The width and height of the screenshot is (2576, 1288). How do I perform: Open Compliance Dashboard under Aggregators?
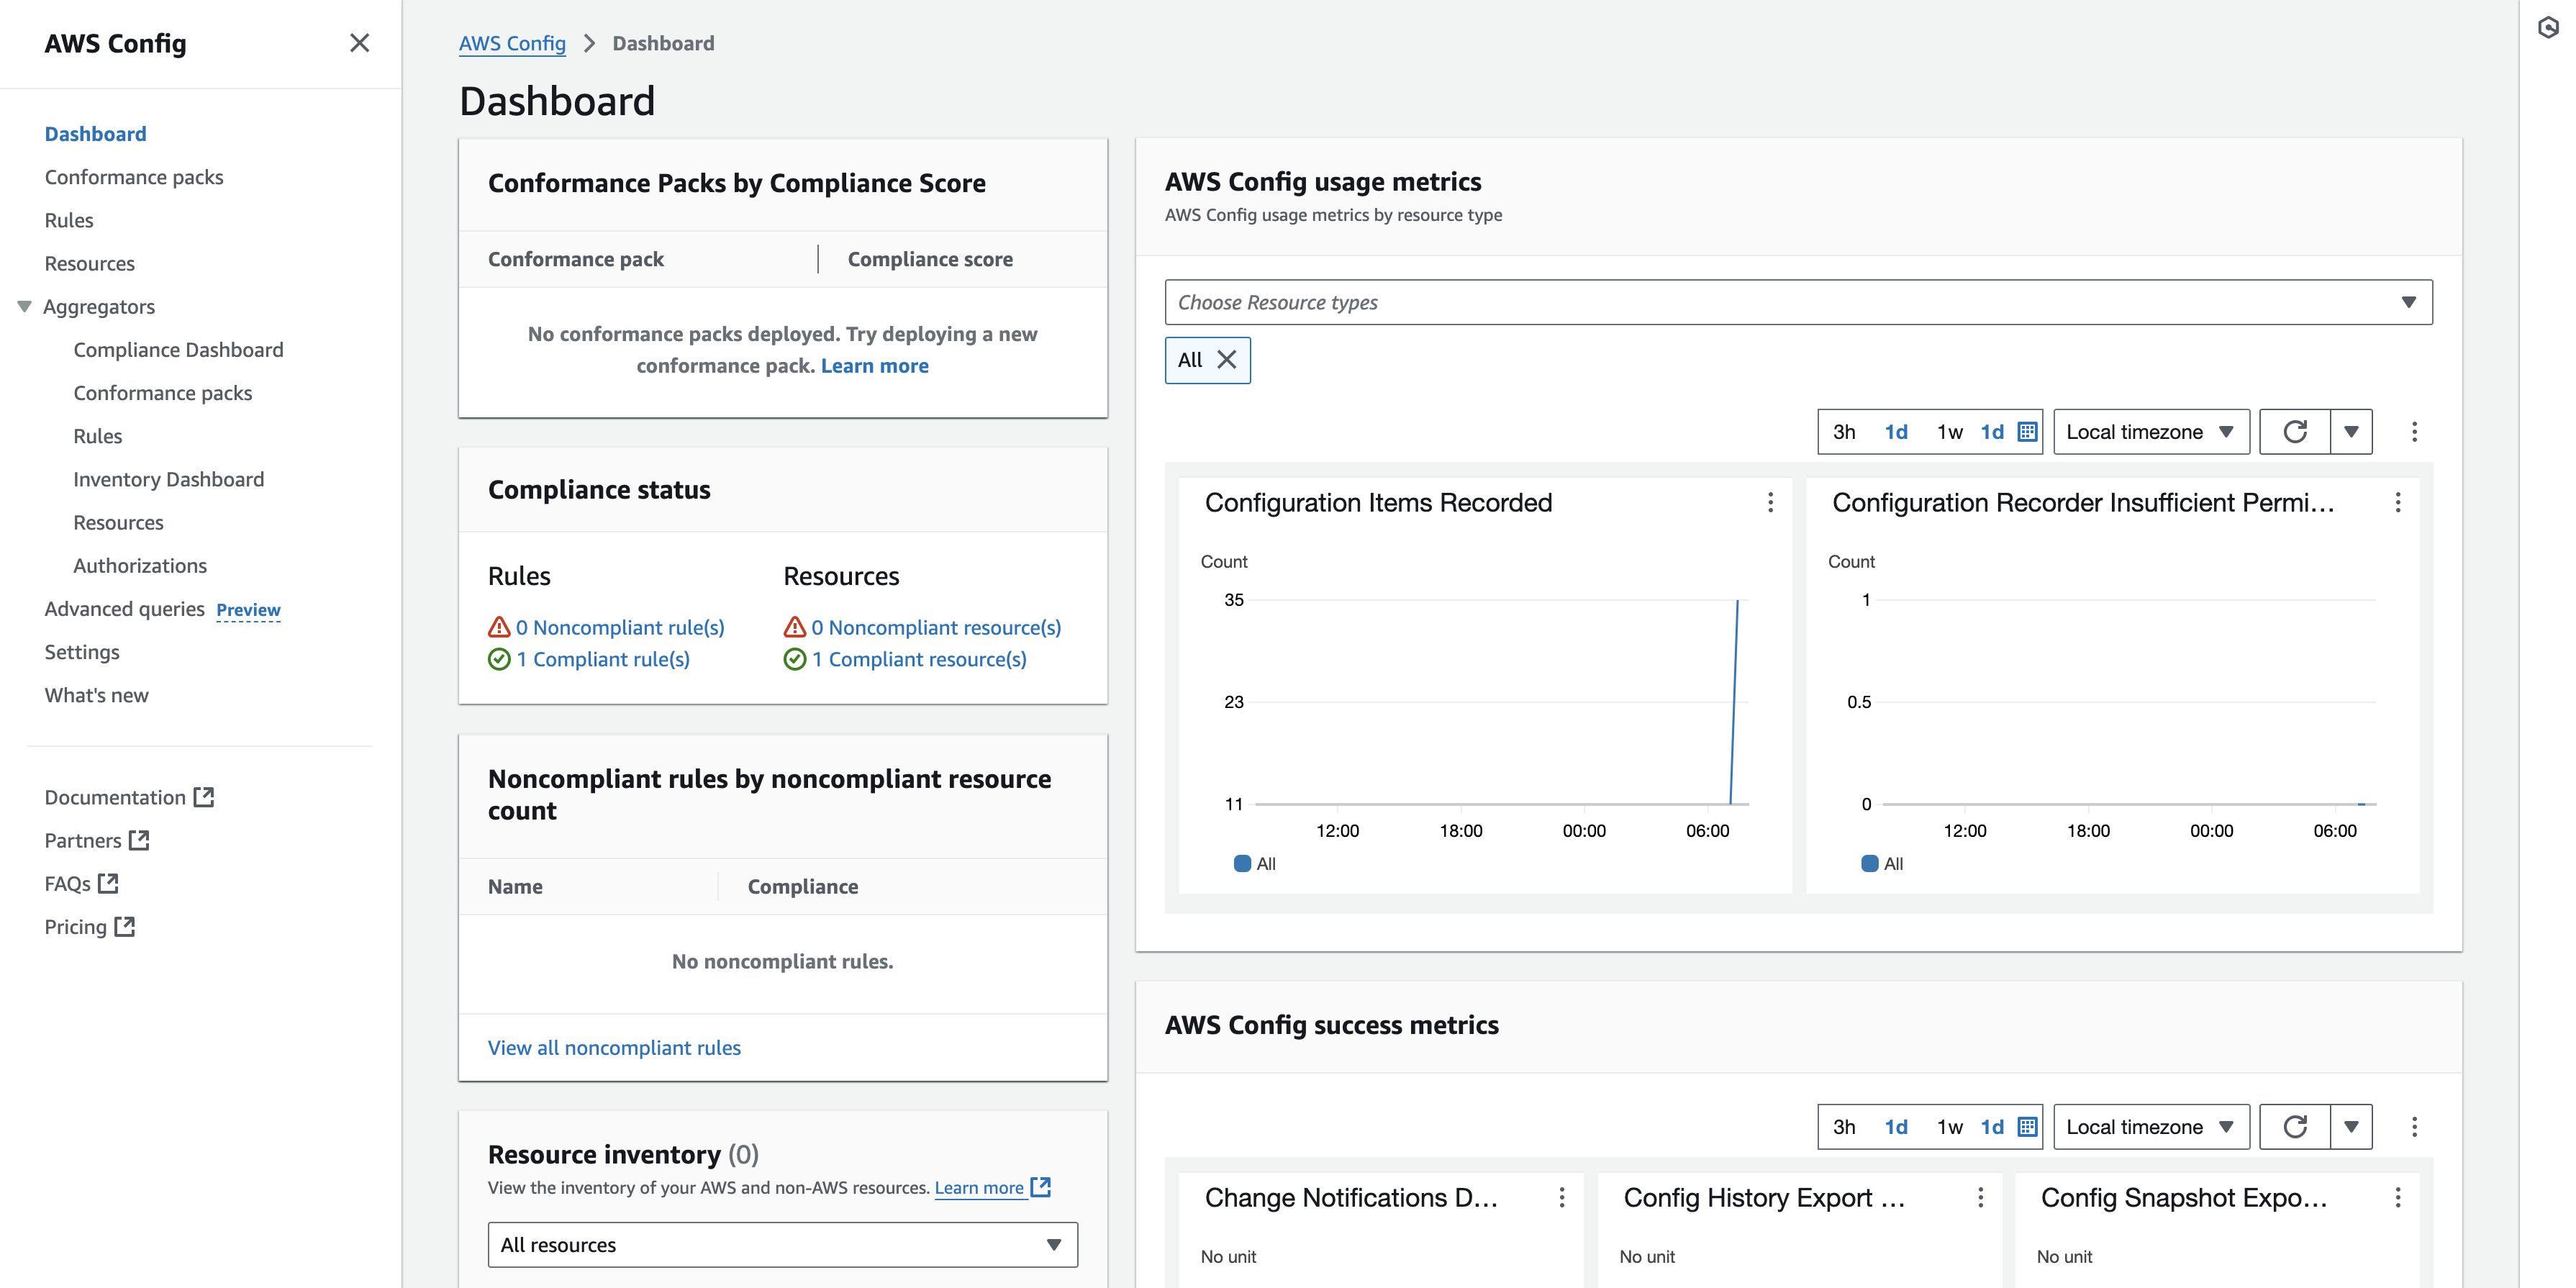coord(178,350)
